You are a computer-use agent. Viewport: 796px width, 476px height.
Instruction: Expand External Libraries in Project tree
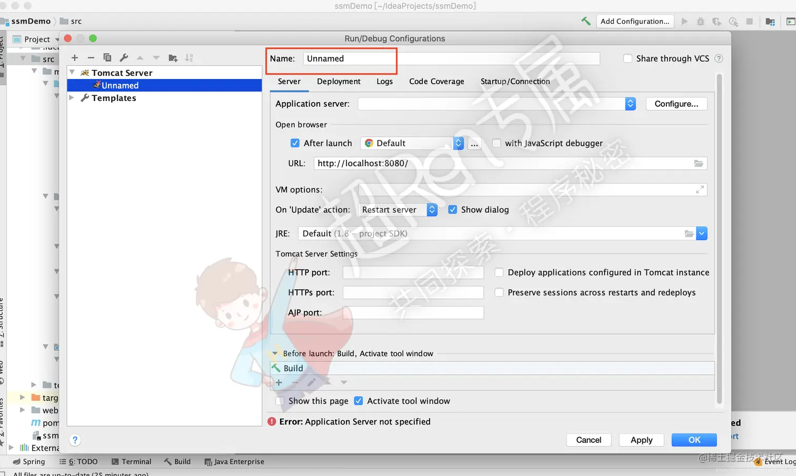click(11, 448)
